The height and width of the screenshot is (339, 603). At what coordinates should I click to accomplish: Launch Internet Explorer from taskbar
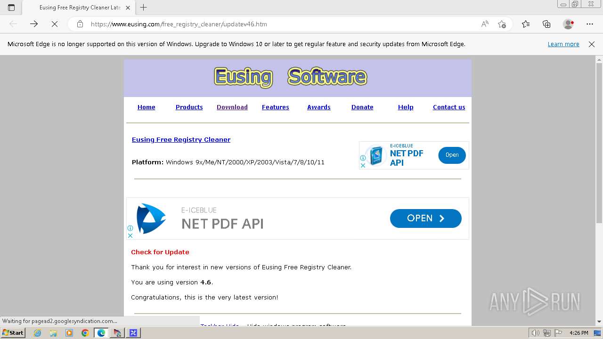37,333
